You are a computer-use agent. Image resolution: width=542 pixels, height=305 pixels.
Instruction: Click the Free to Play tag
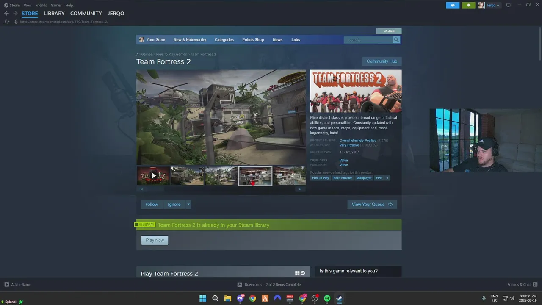pyautogui.click(x=321, y=178)
